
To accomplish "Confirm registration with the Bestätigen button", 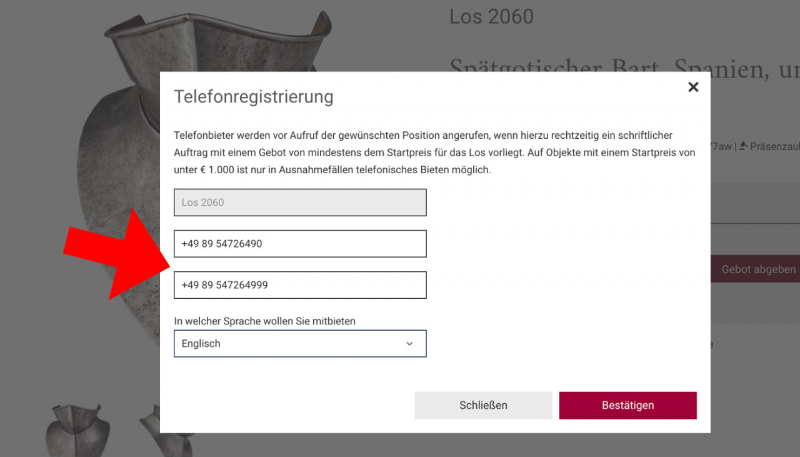I will [x=627, y=405].
